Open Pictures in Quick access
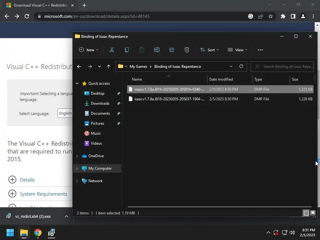The width and height of the screenshot is (320, 240). tap(97, 123)
